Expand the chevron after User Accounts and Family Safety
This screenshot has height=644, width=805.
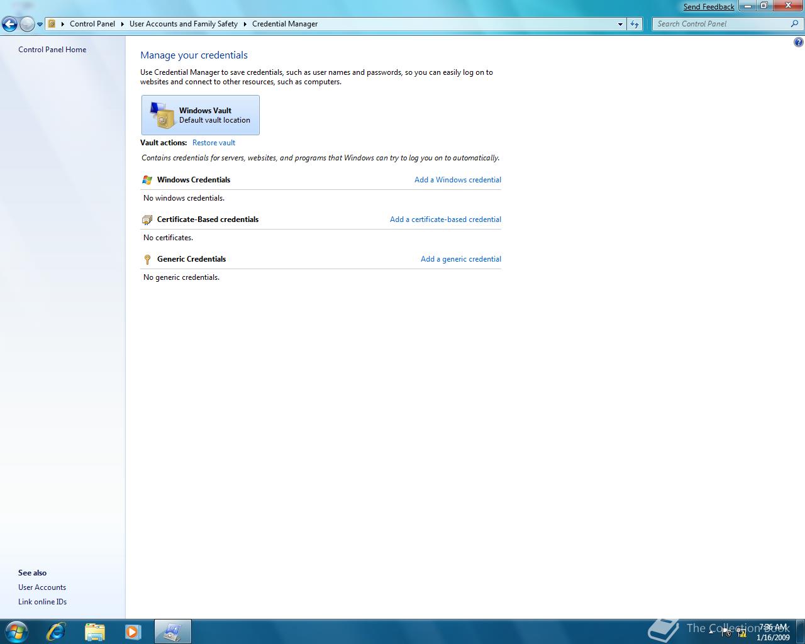coord(245,24)
